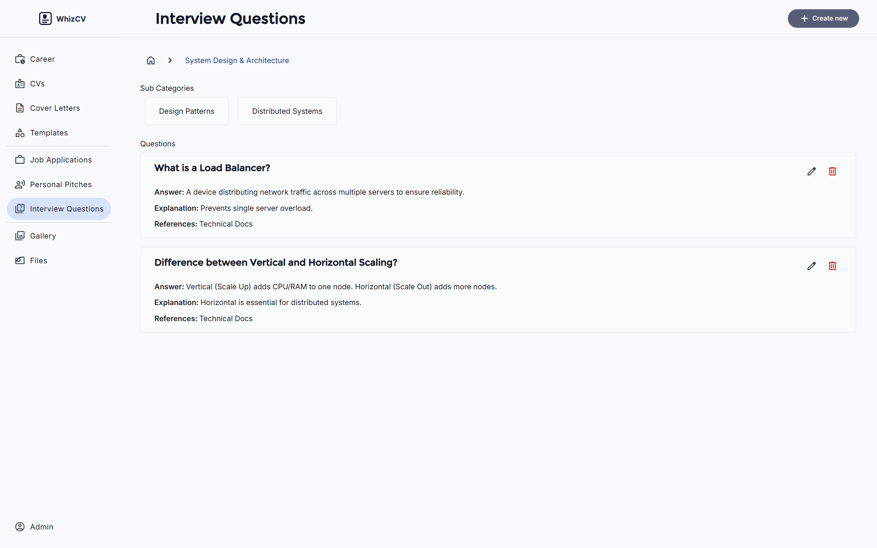Navigate to Cover Letters
The height and width of the screenshot is (548, 877).
tap(59, 108)
